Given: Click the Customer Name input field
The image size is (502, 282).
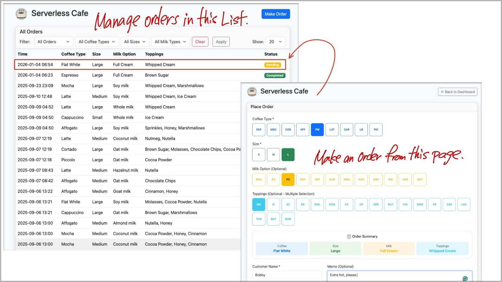Looking at the screenshot, I should click(x=287, y=275).
